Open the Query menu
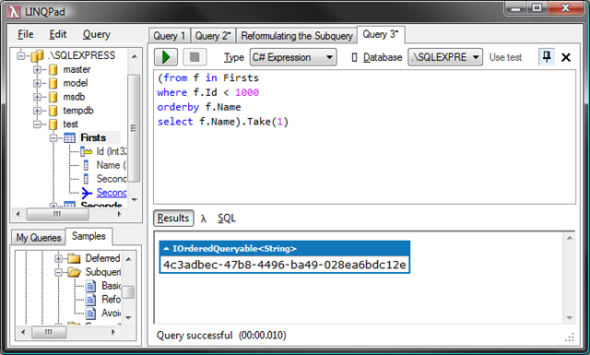Viewport: 590px width, 355px height. (x=97, y=34)
